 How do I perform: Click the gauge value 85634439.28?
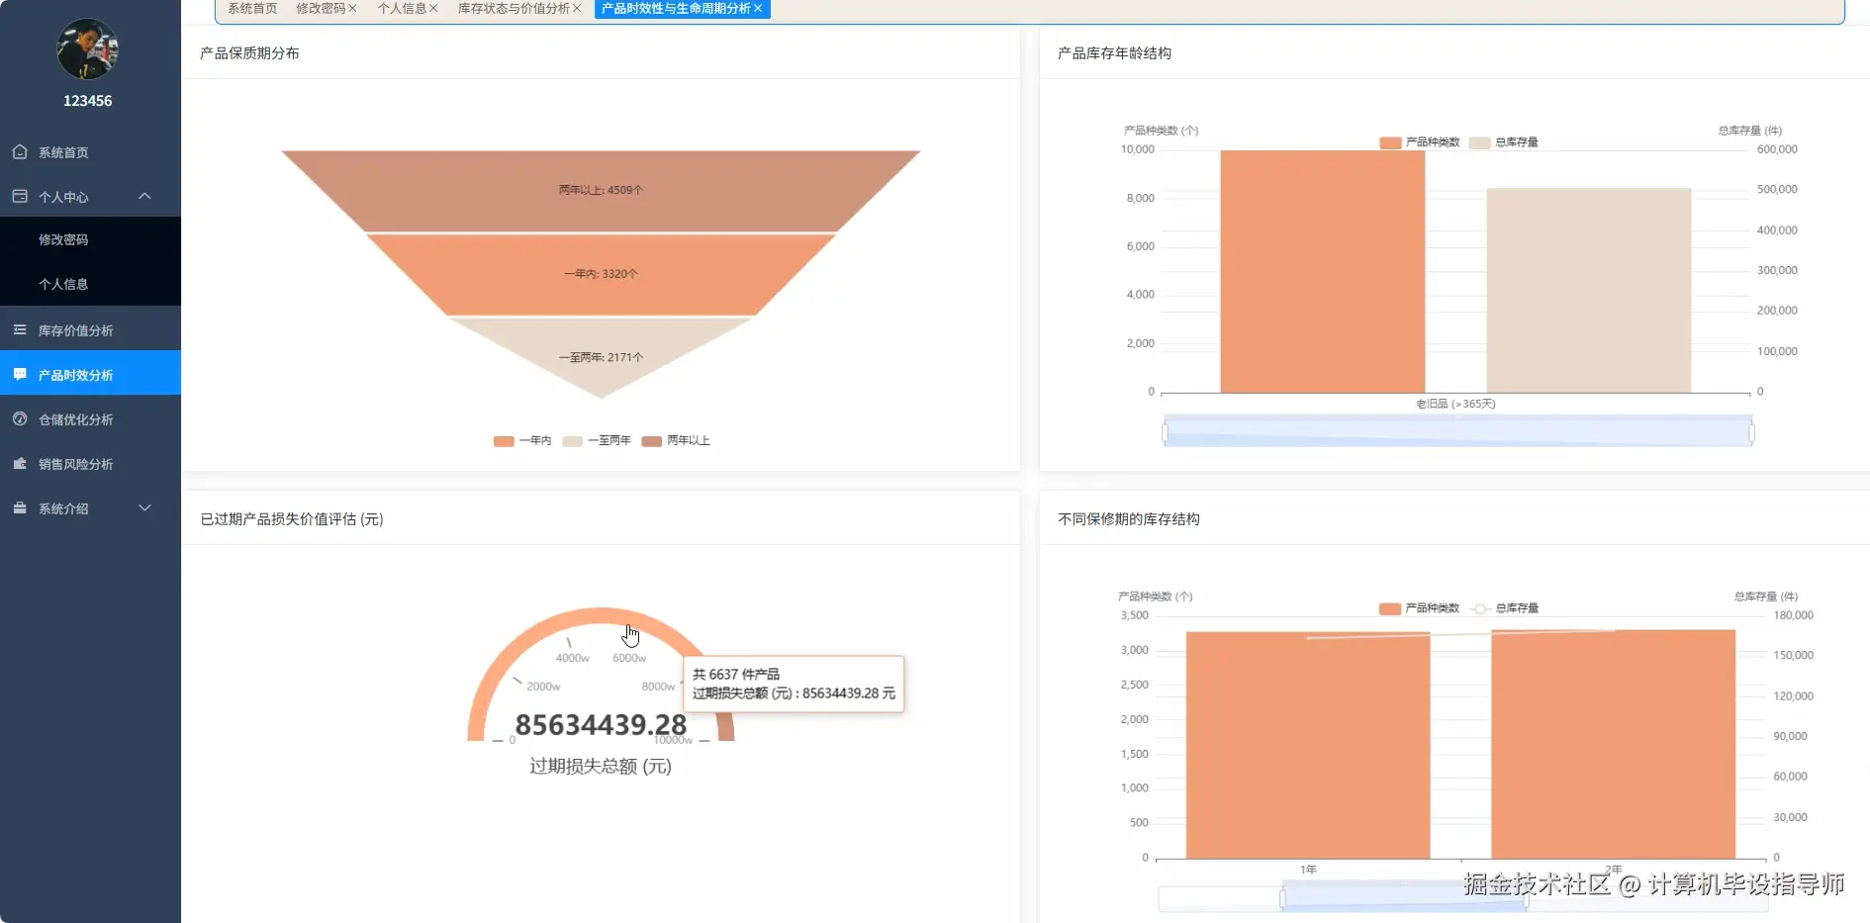point(601,725)
